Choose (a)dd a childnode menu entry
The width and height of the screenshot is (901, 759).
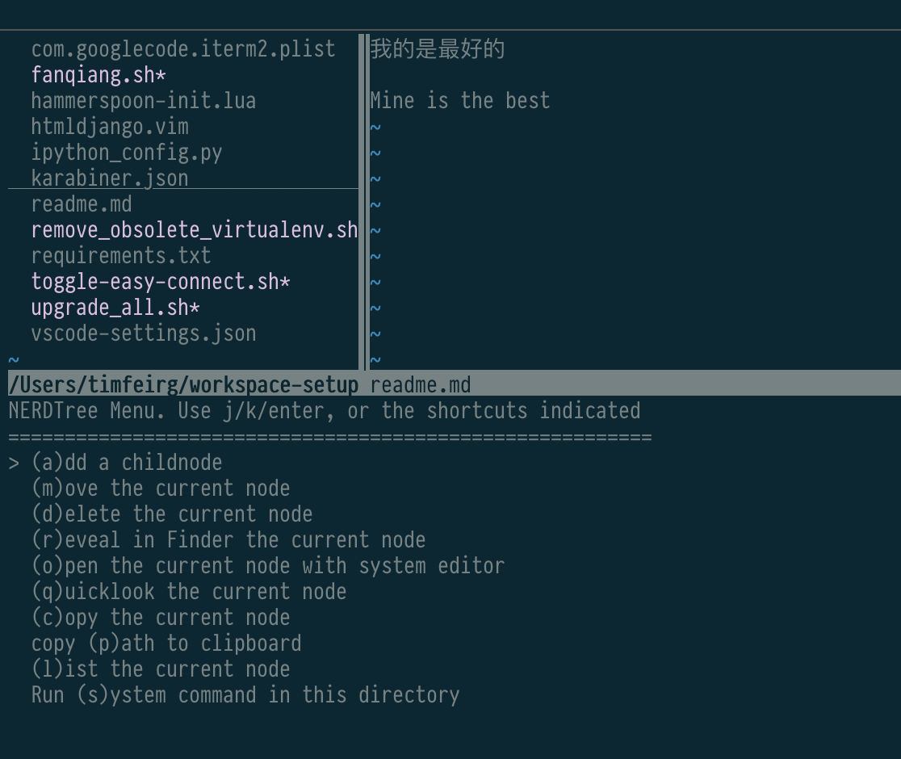pyautogui.click(x=126, y=462)
